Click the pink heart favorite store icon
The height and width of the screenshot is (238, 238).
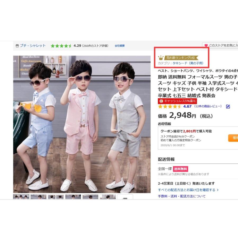coord(206,45)
